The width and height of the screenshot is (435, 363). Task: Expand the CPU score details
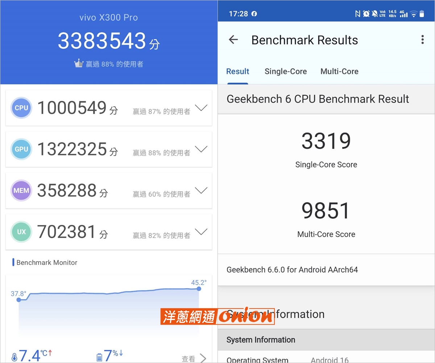tap(201, 108)
